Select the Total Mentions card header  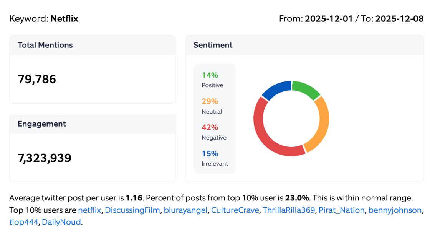[x=45, y=45]
